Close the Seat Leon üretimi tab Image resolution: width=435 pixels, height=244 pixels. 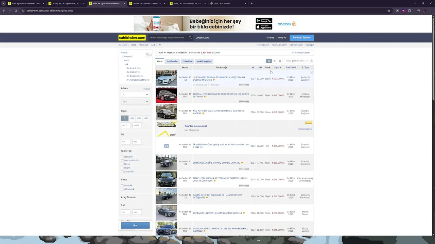pyautogui.click(x=245, y=3)
